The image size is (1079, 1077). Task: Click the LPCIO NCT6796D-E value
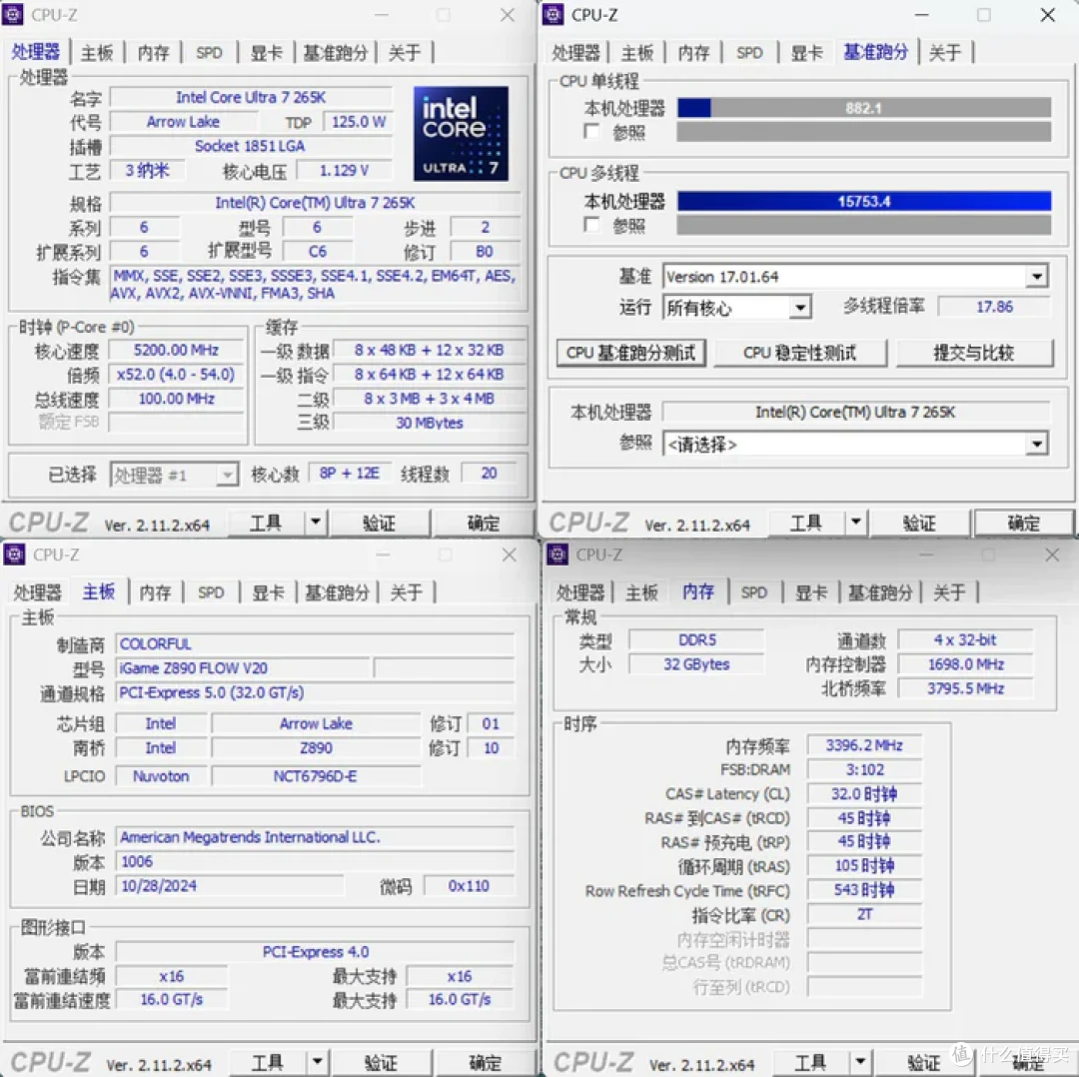coord(316,776)
